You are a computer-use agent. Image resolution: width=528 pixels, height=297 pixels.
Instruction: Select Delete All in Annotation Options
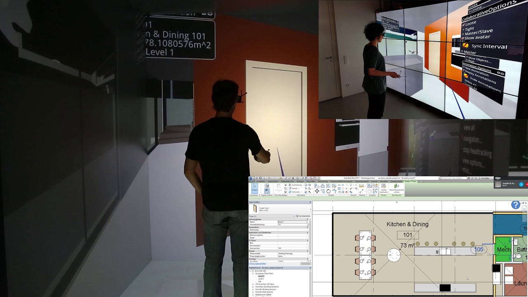click(471, 84)
